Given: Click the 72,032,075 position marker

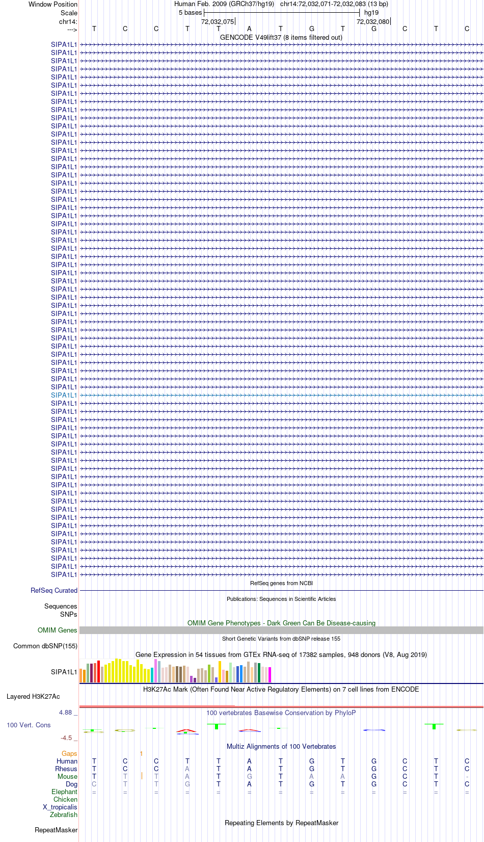Looking at the screenshot, I should [x=218, y=21].
